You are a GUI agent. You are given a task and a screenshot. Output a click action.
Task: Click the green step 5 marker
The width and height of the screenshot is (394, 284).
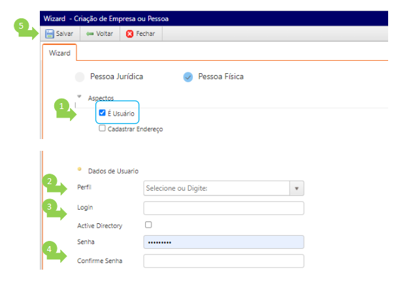tap(22, 26)
